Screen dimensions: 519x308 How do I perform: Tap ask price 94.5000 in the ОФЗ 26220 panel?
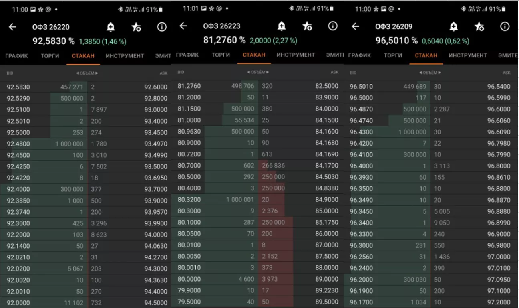(156, 303)
